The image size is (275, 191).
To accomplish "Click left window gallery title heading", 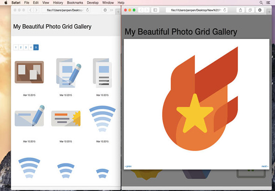I will (x=52, y=26).
